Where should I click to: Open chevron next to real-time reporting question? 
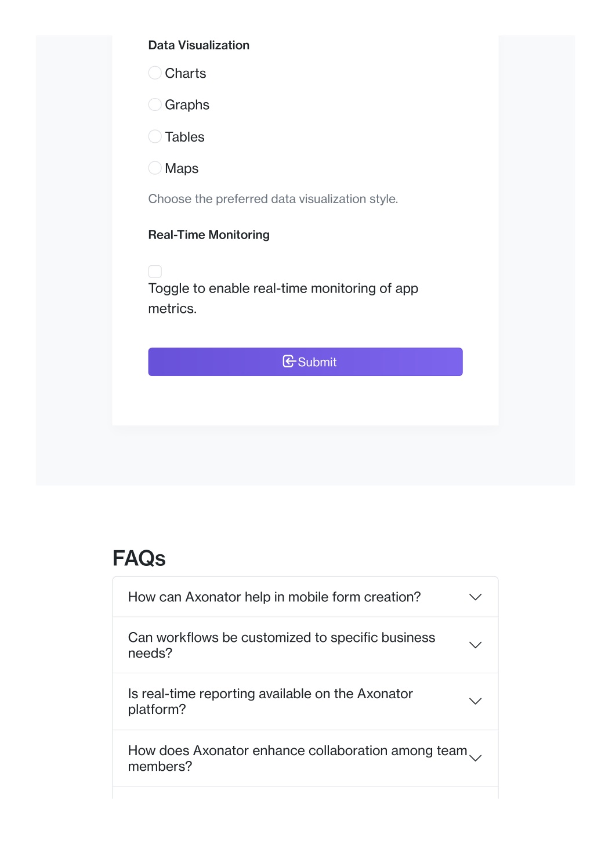476,702
